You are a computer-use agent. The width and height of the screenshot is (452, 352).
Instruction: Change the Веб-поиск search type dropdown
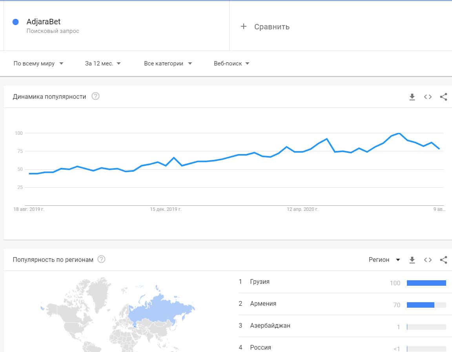pos(231,64)
